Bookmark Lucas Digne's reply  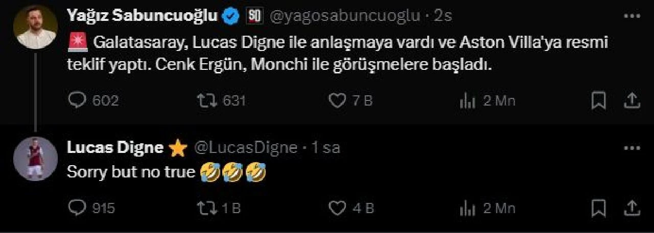pos(599,208)
